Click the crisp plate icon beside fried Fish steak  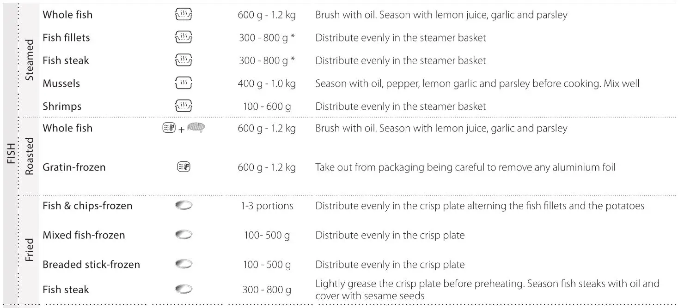point(183,290)
